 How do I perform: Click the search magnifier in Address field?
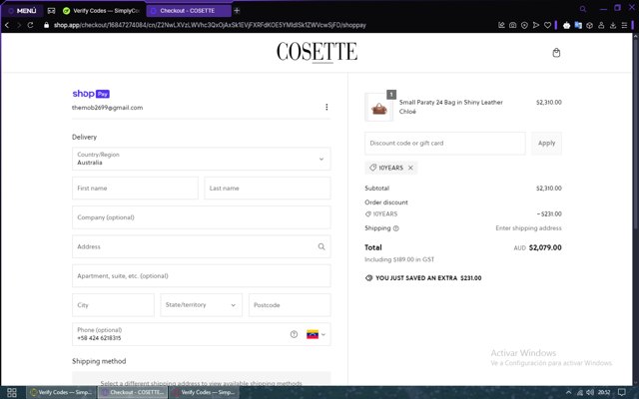[x=321, y=246]
